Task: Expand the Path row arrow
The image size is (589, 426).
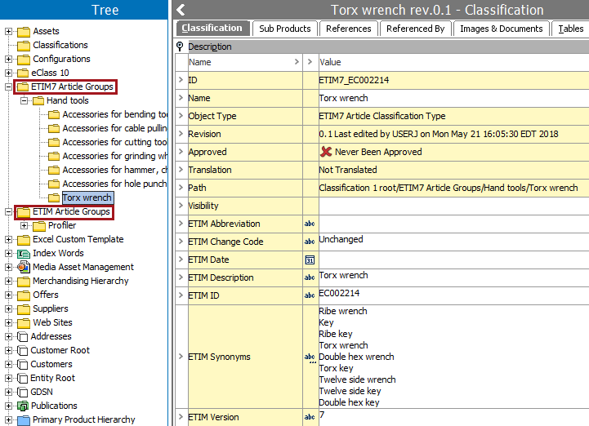Action: click(x=181, y=188)
